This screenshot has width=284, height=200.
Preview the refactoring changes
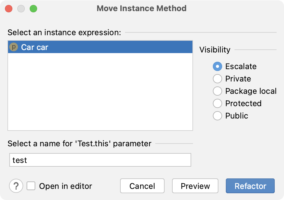pyautogui.click(x=195, y=186)
